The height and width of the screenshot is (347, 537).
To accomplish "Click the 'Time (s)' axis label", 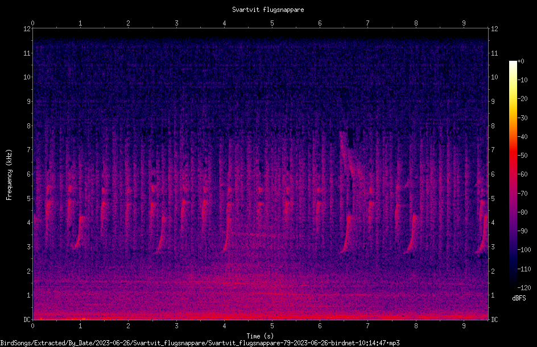I will pos(260,336).
